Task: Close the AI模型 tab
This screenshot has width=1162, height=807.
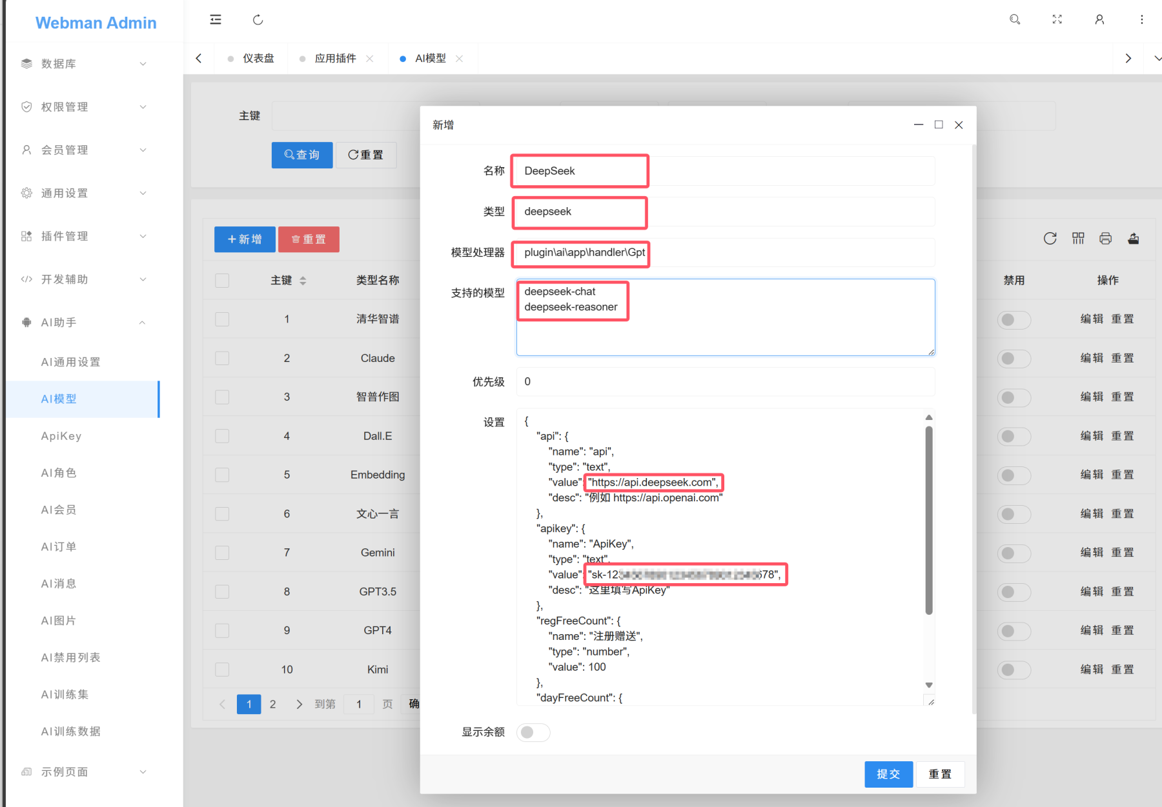Action: click(459, 58)
